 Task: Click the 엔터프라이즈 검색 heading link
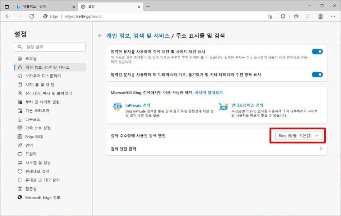tap(247, 105)
